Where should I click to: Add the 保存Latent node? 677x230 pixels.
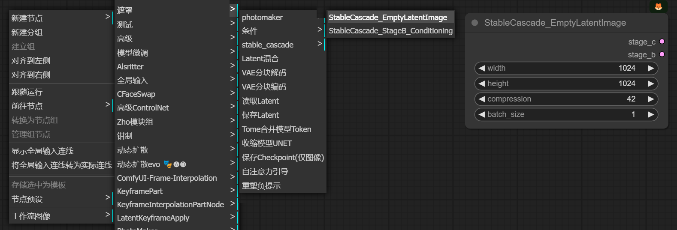(282, 115)
